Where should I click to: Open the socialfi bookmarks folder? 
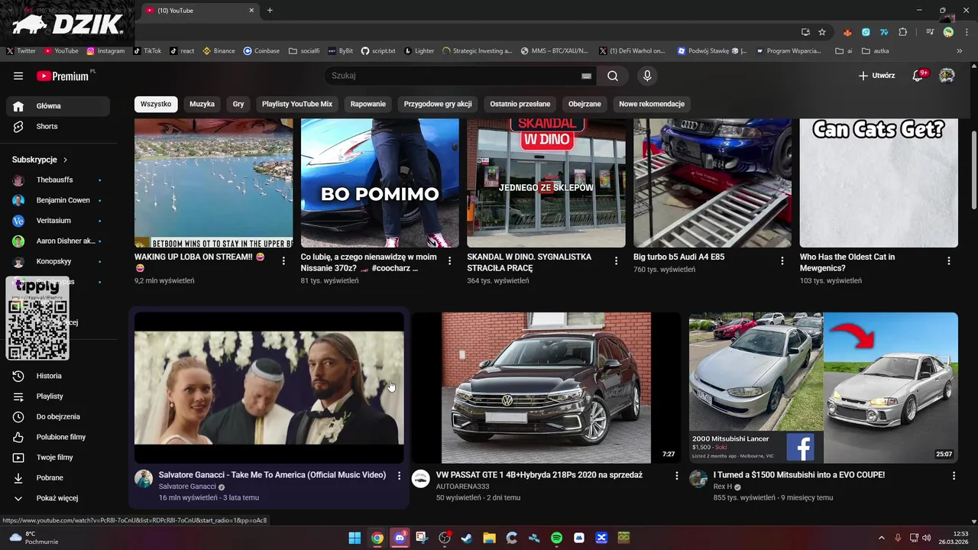pos(304,51)
